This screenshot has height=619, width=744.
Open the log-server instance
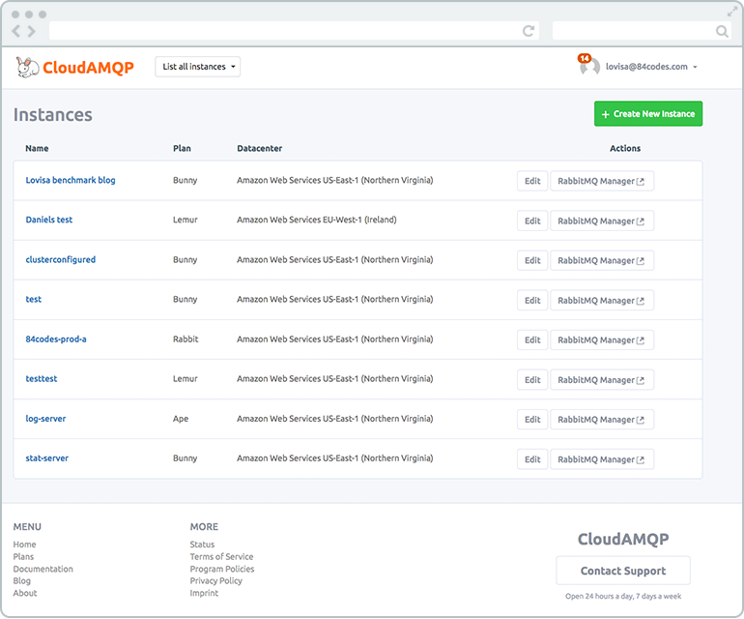click(x=45, y=419)
